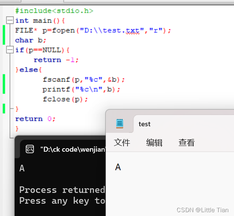
Task: Open the 文件 menu in Notepad
Action: [122, 142]
